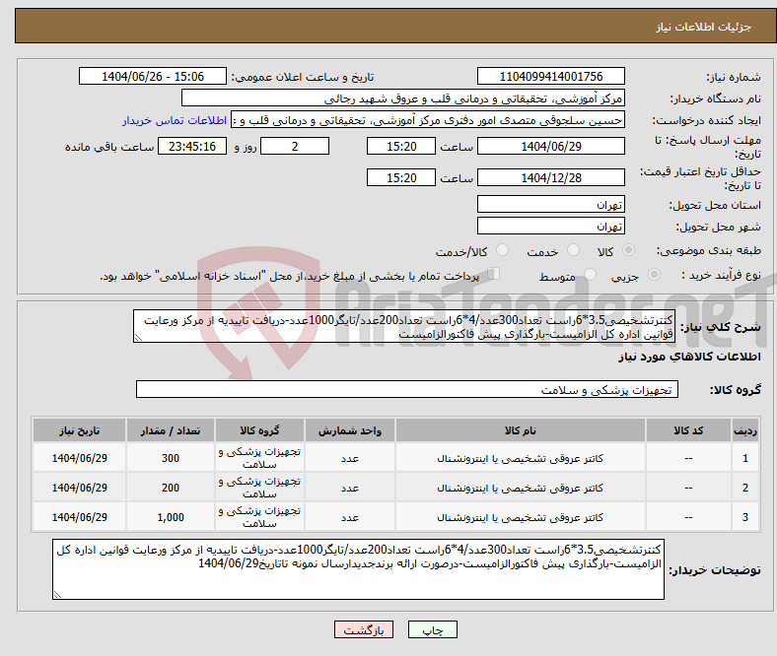This screenshot has width=777, height=656.
Task: Click the تعداد / مقدار column header
Action: (171, 430)
